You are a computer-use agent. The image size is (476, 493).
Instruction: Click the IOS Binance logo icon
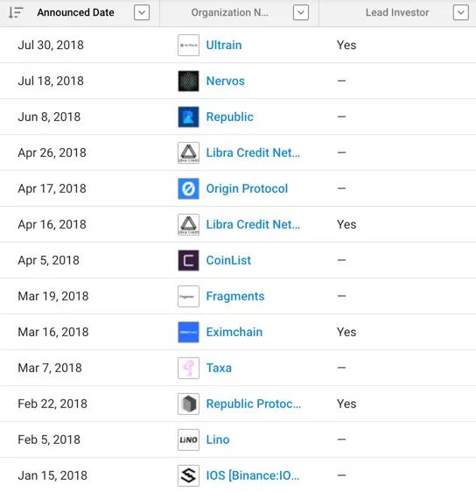(188, 475)
